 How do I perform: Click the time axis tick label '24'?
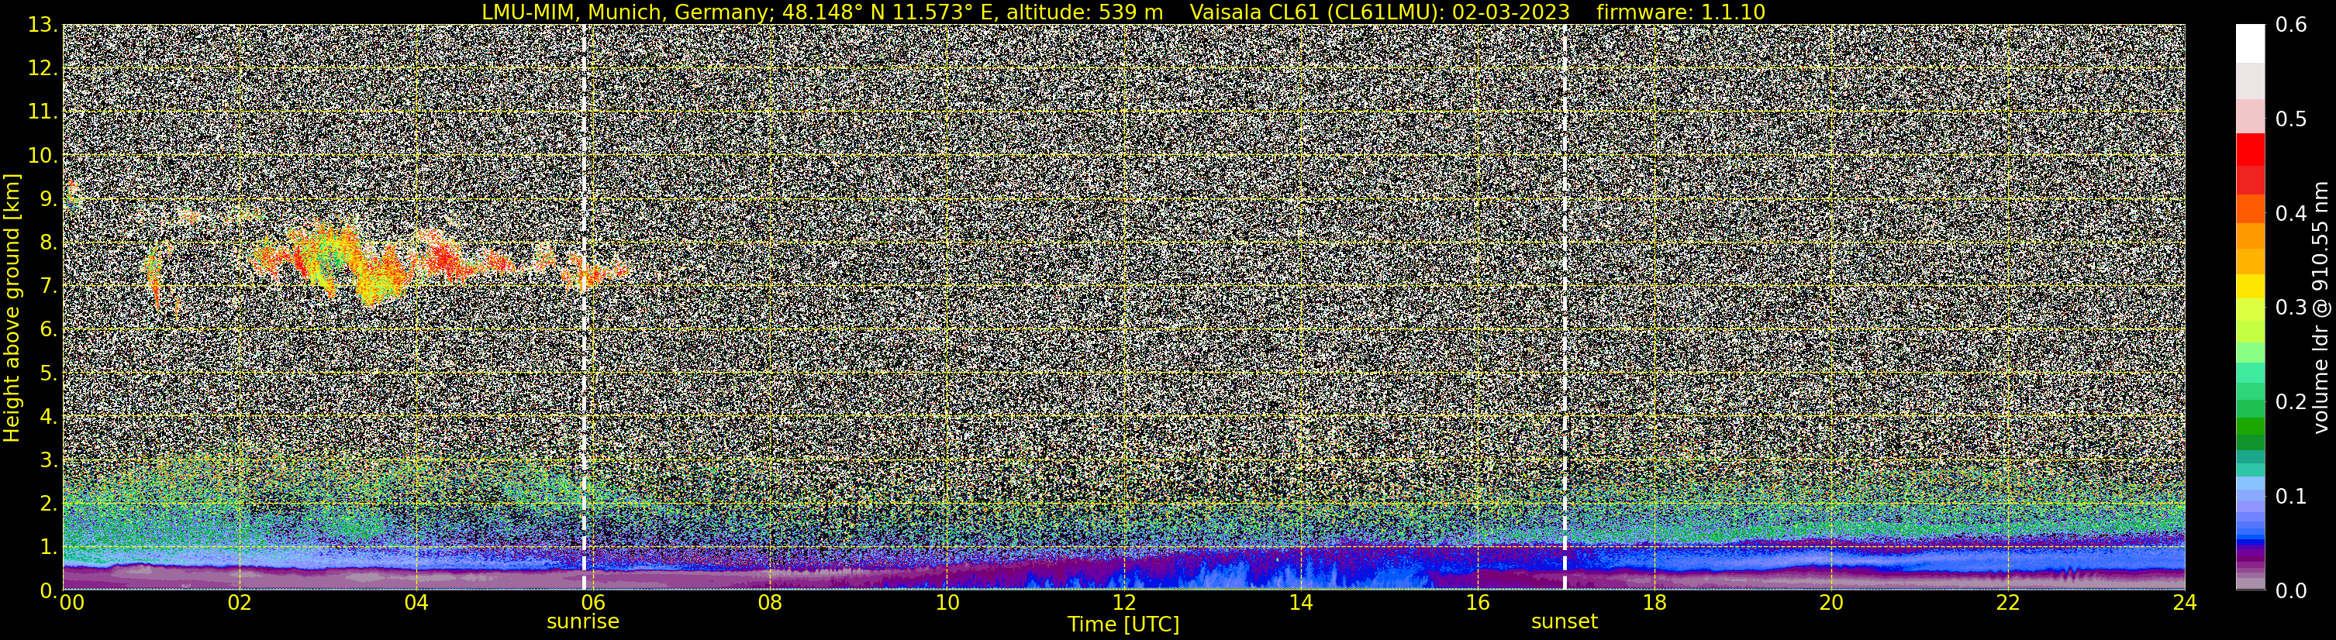point(2185,603)
